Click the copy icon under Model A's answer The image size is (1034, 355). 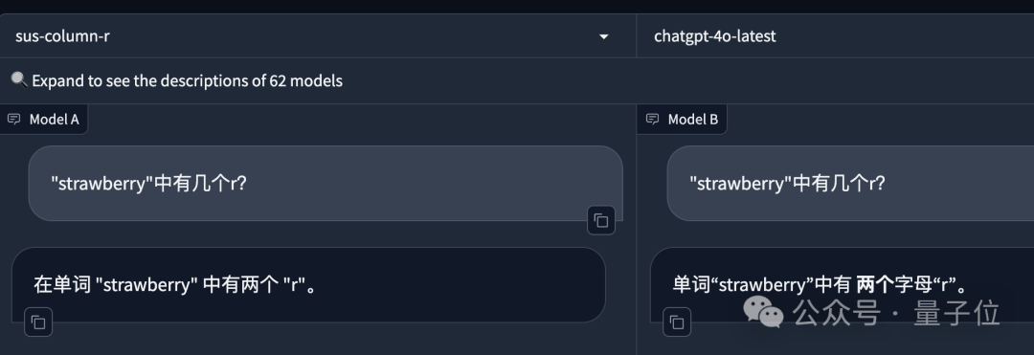(x=38, y=322)
